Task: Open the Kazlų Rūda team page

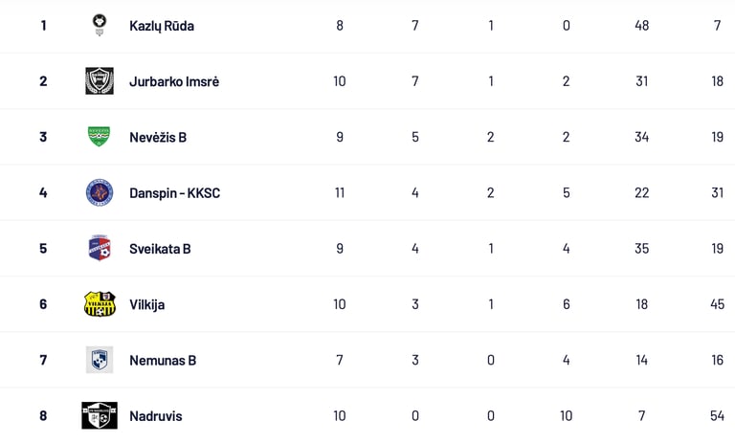Action: [162, 26]
